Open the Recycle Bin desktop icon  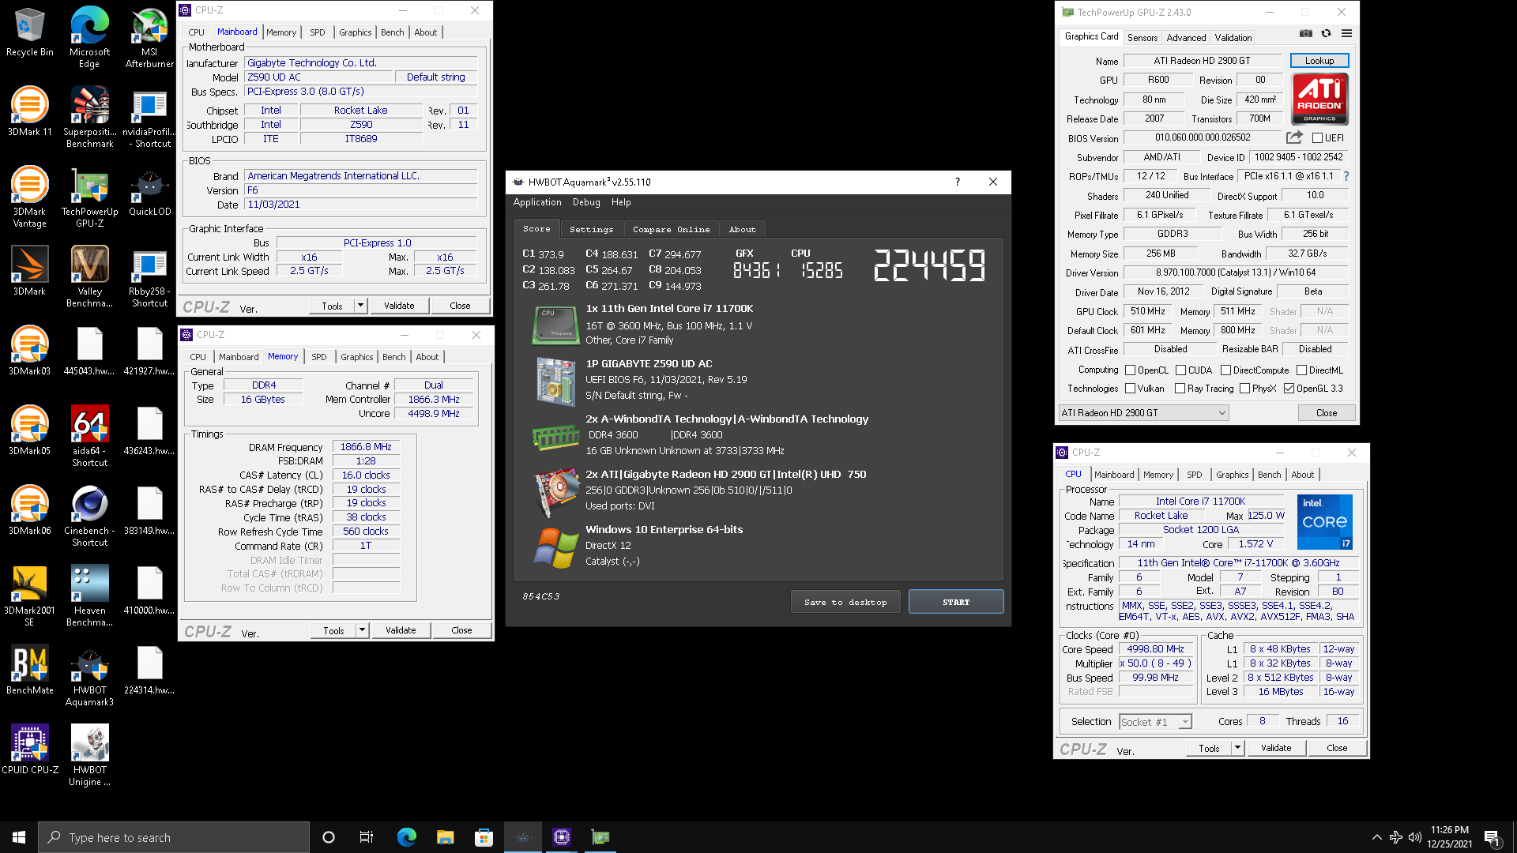(x=29, y=32)
